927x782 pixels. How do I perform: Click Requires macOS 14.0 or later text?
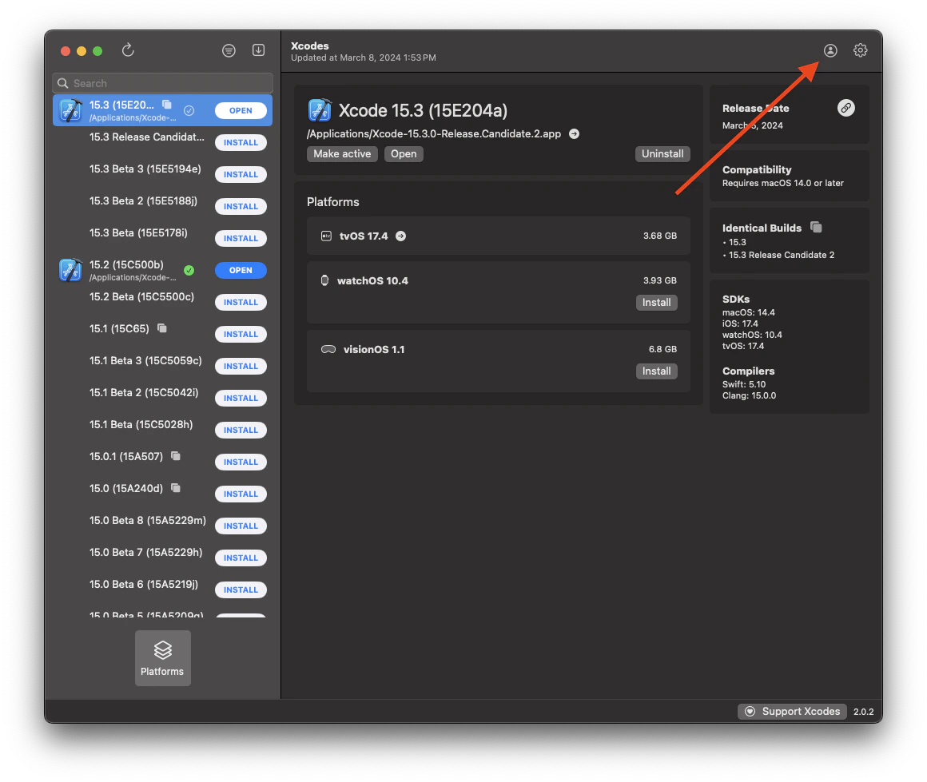click(x=782, y=183)
